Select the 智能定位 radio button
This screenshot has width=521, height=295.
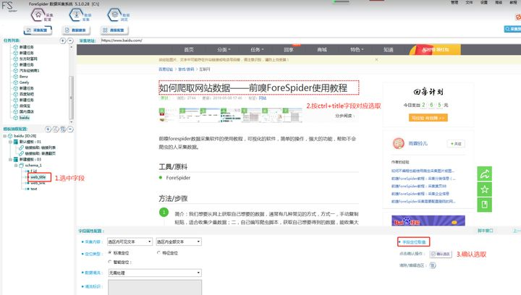(110, 261)
